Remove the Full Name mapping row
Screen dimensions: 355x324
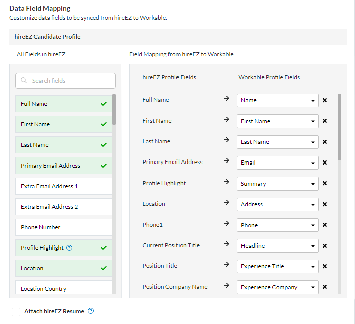(324, 100)
